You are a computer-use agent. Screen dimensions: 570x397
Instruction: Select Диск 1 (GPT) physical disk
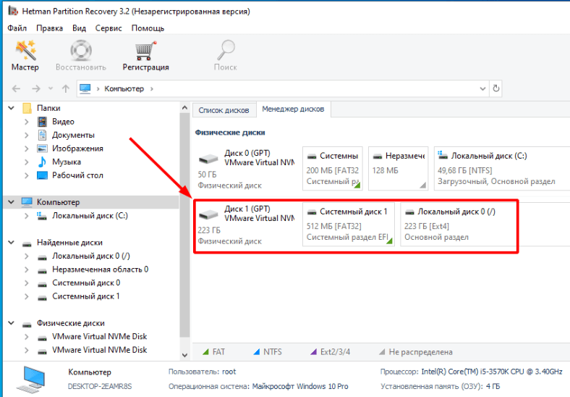pos(247,225)
